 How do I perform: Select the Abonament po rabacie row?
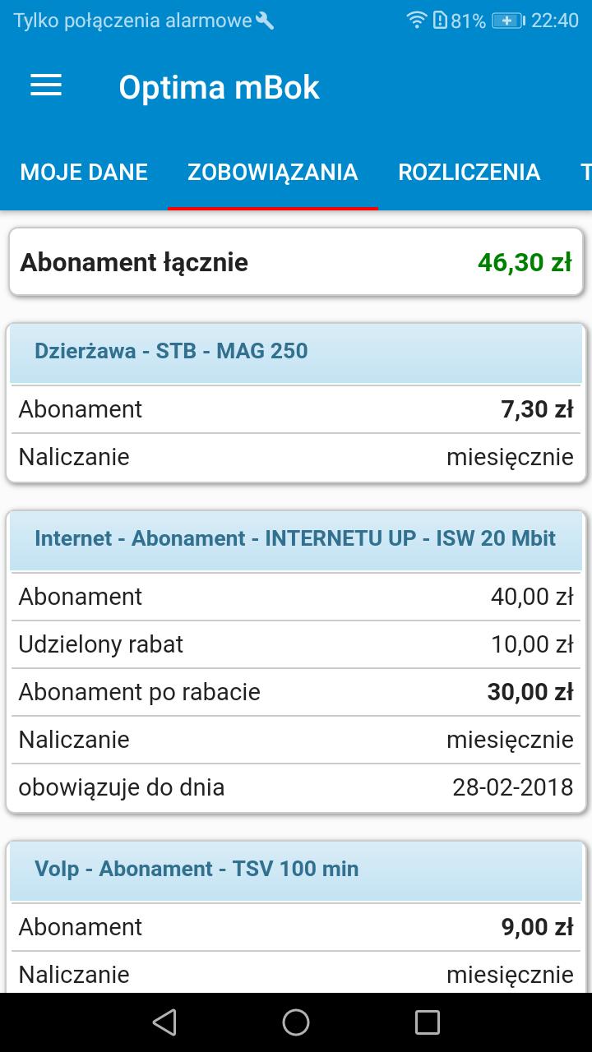[x=296, y=692]
